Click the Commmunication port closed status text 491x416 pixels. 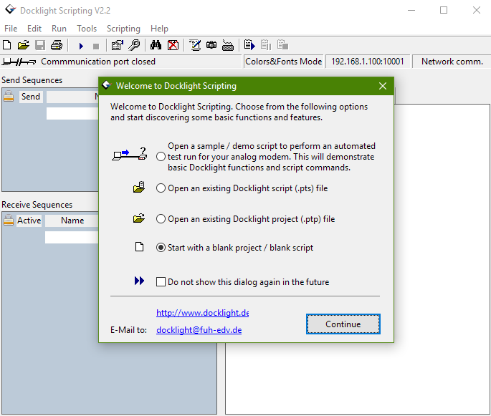click(98, 62)
